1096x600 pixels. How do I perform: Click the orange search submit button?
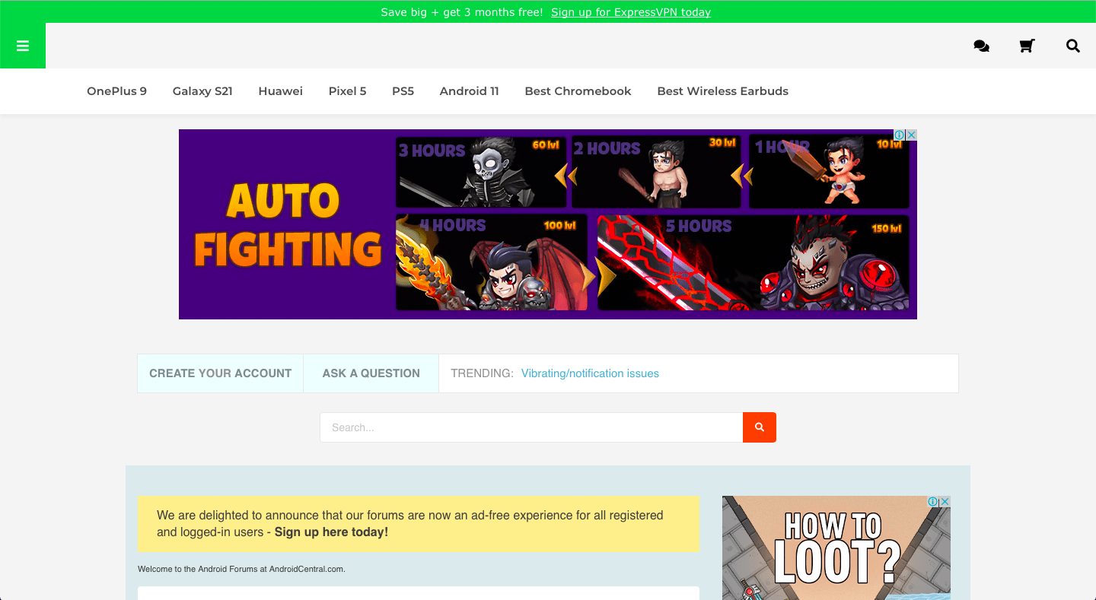pos(760,427)
